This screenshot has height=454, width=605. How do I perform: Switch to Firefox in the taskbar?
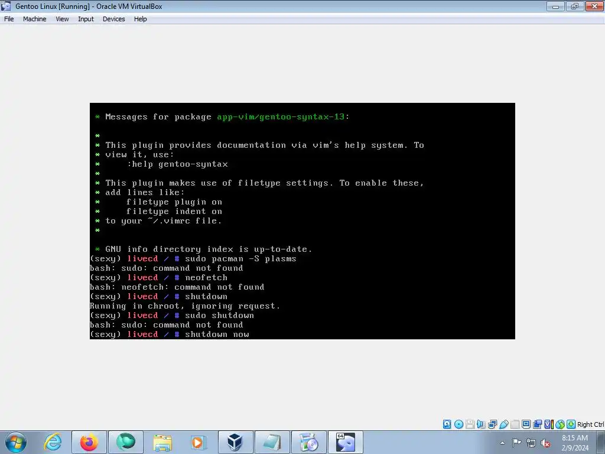tap(89, 442)
